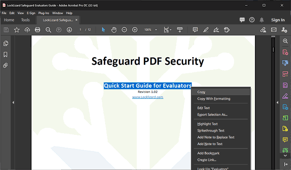Switch to the Home tab
Screen dimensions: 291x170
pos(9,20)
